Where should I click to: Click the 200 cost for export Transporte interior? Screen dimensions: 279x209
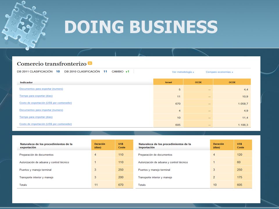click(121, 177)
